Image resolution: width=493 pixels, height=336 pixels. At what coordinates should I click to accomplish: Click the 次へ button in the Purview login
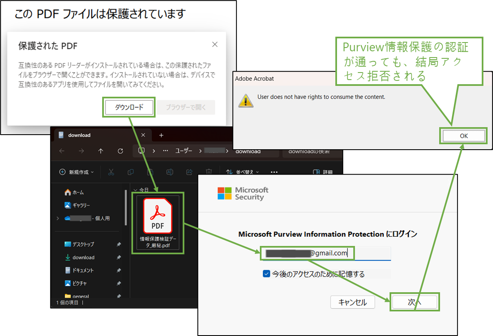pos(415,302)
